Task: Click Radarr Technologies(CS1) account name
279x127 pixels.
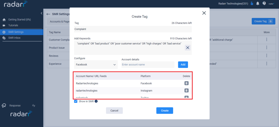Action: pos(233,4)
